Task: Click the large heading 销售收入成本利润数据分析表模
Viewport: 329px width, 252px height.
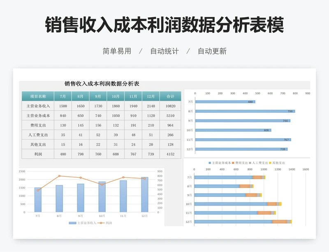Action: click(x=164, y=25)
